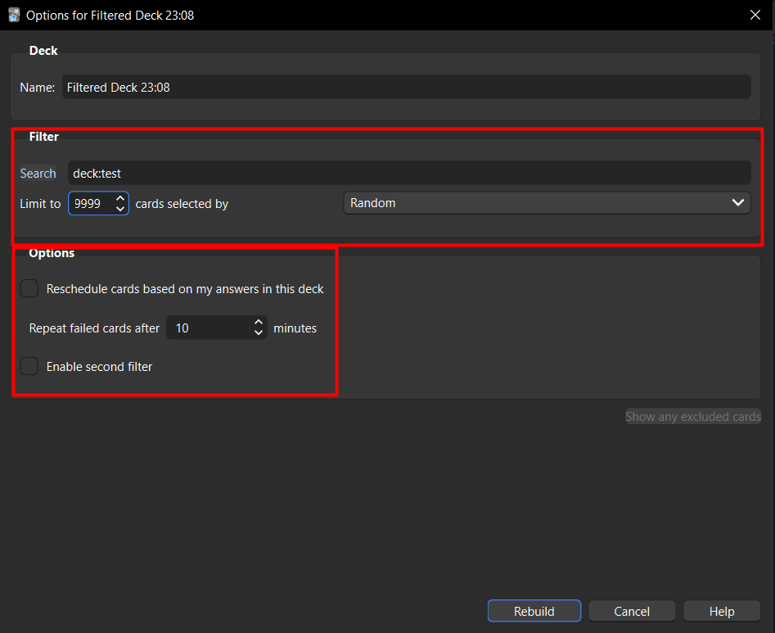Toggle the Enable second filter checkbox
The height and width of the screenshot is (633, 775).
click(x=29, y=366)
